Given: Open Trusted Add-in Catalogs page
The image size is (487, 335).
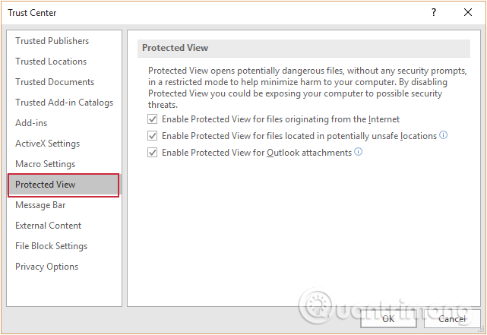Looking at the screenshot, I should [x=64, y=103].
